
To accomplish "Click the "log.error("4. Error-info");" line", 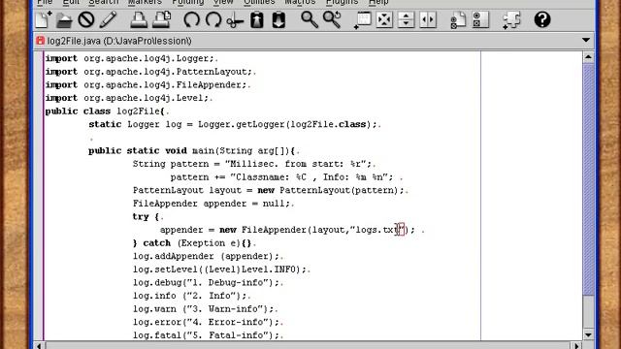I will 208,322.
